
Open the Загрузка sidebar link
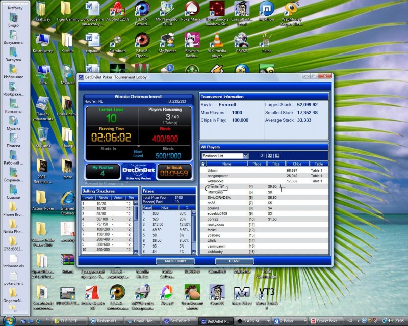tap(13, 54)
